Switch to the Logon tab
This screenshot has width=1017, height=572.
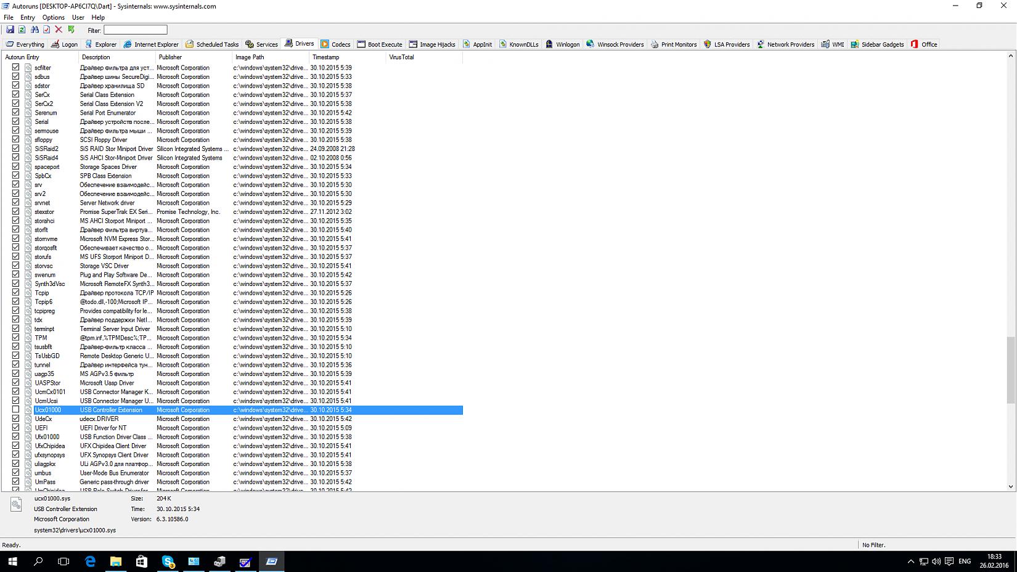(x=65, y=44)
